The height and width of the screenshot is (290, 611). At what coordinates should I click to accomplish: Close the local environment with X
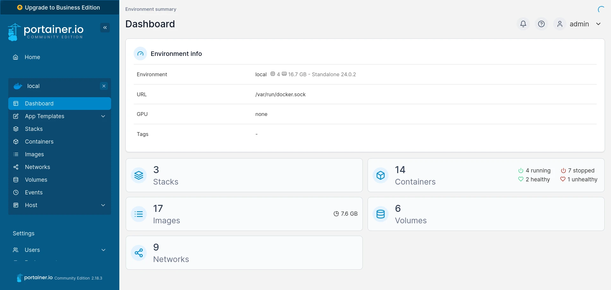(104, 86)
